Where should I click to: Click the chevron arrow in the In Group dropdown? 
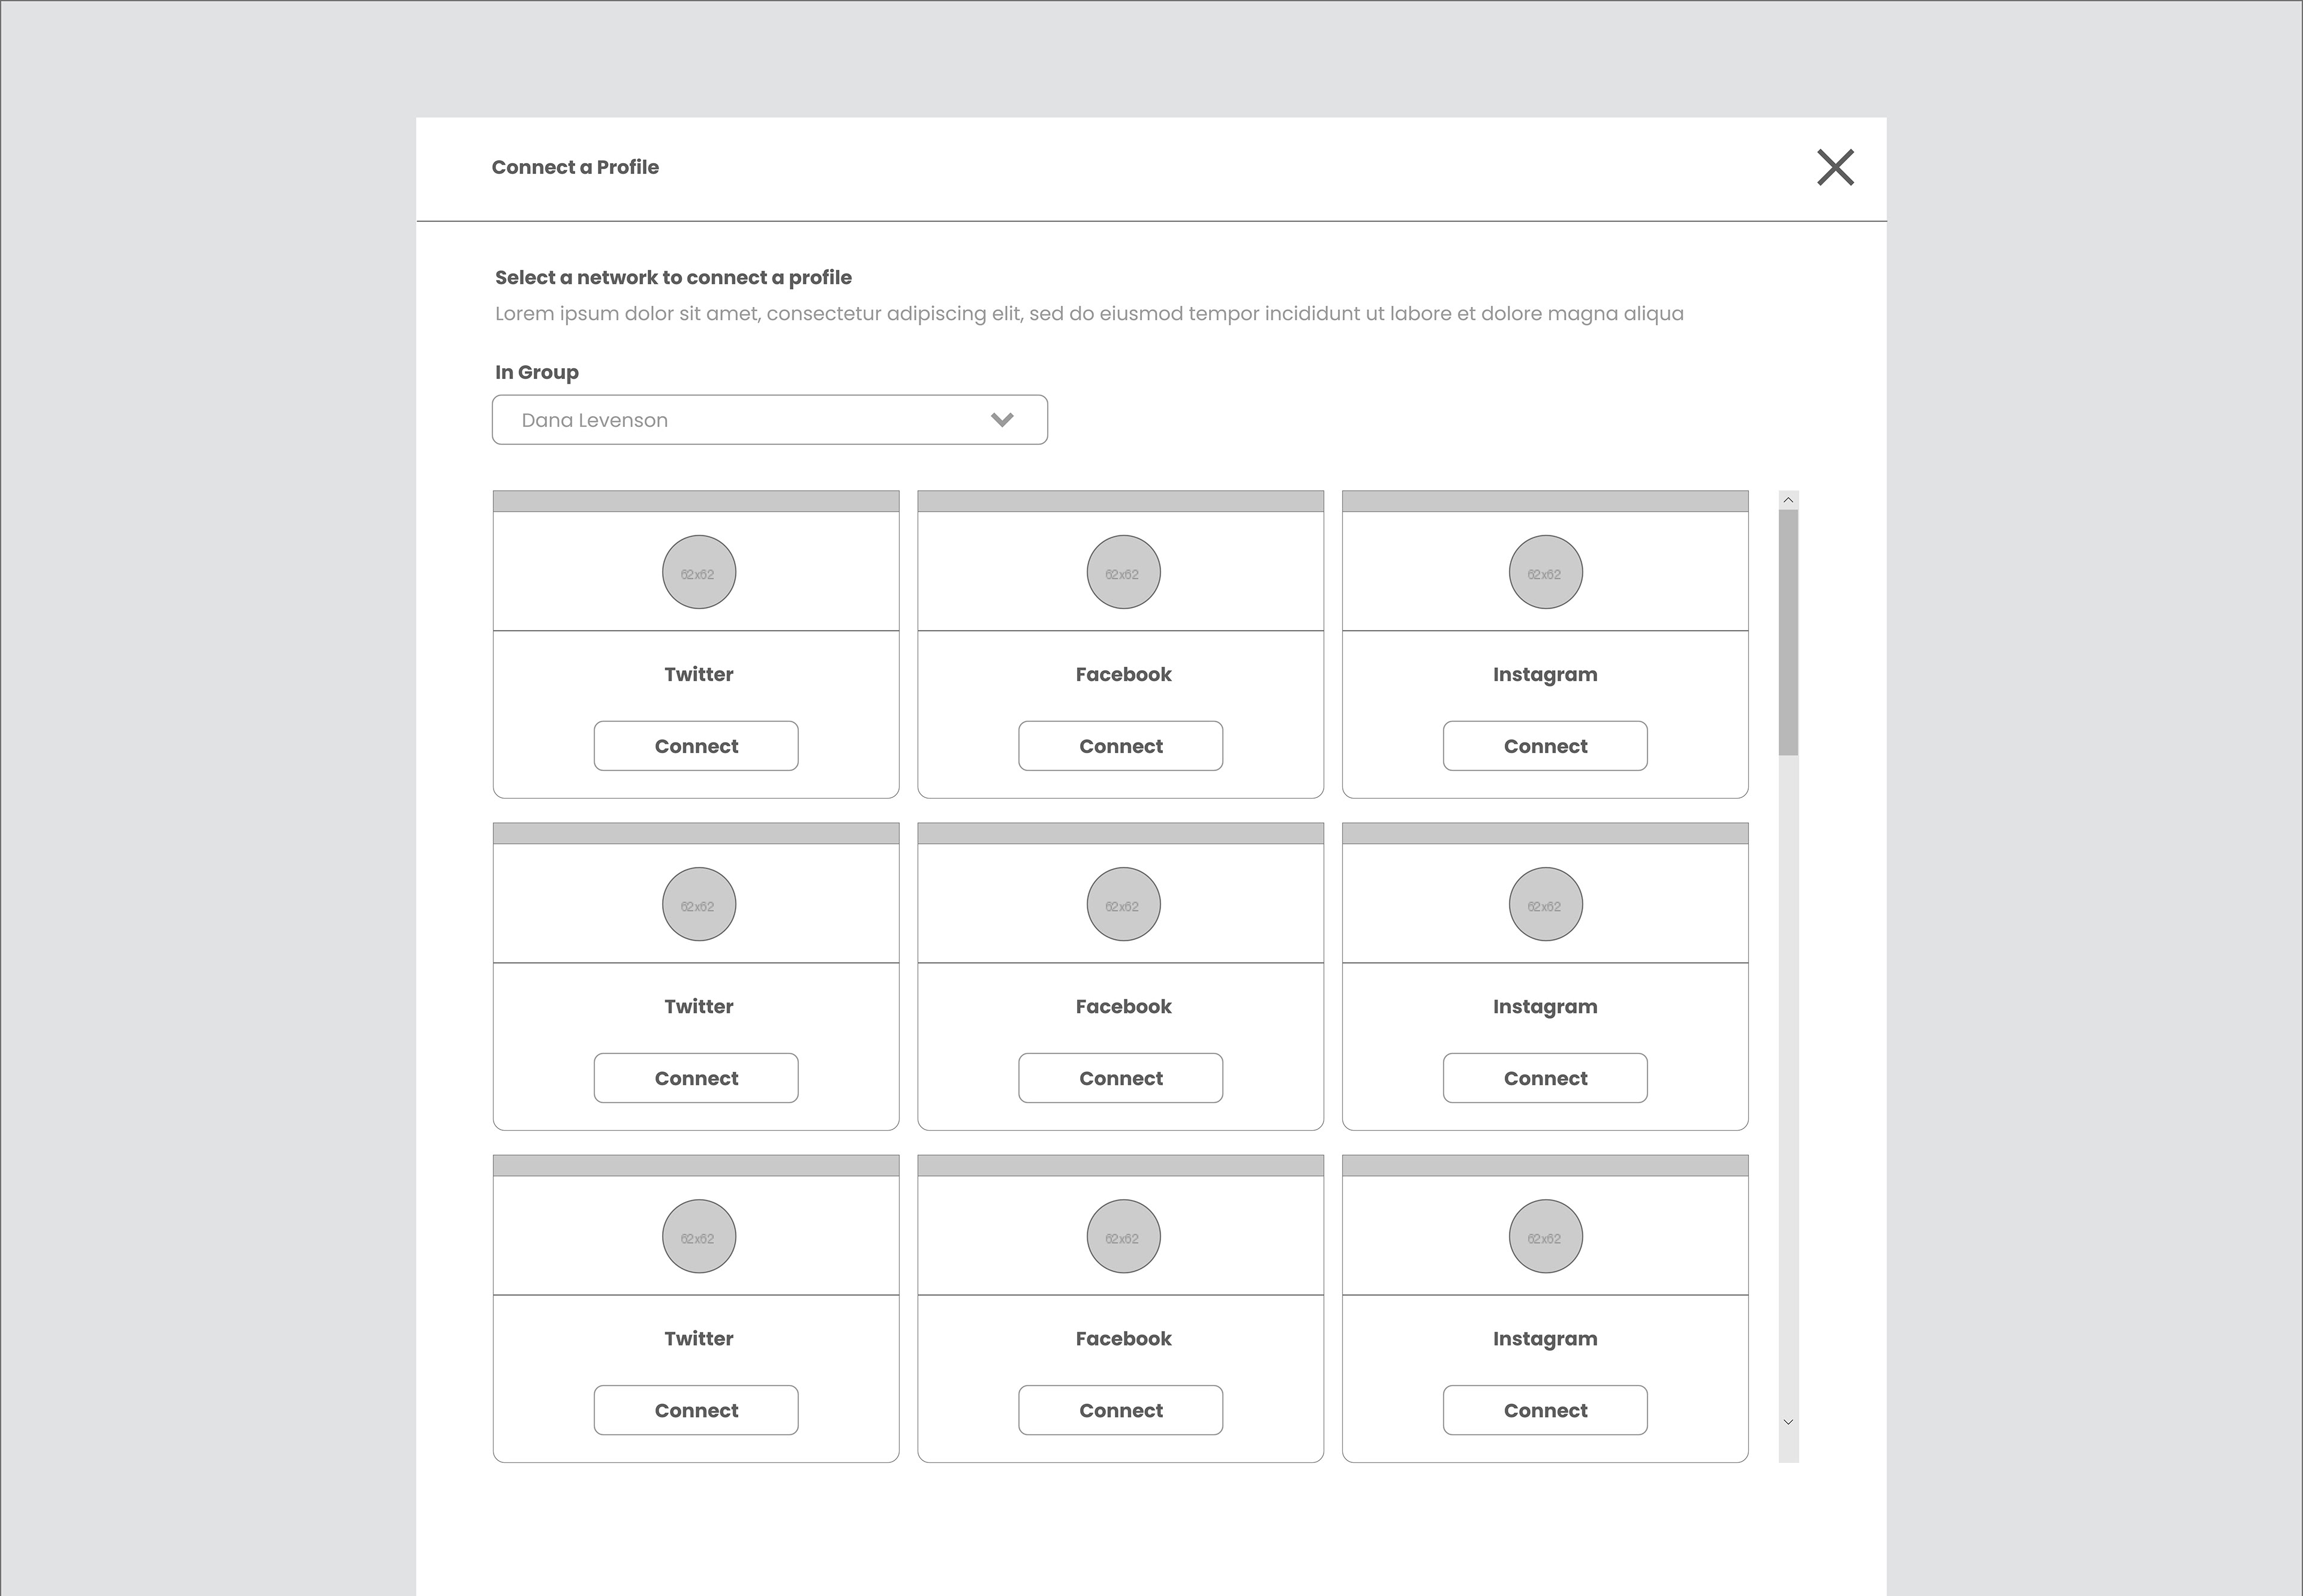[1002, 420]
